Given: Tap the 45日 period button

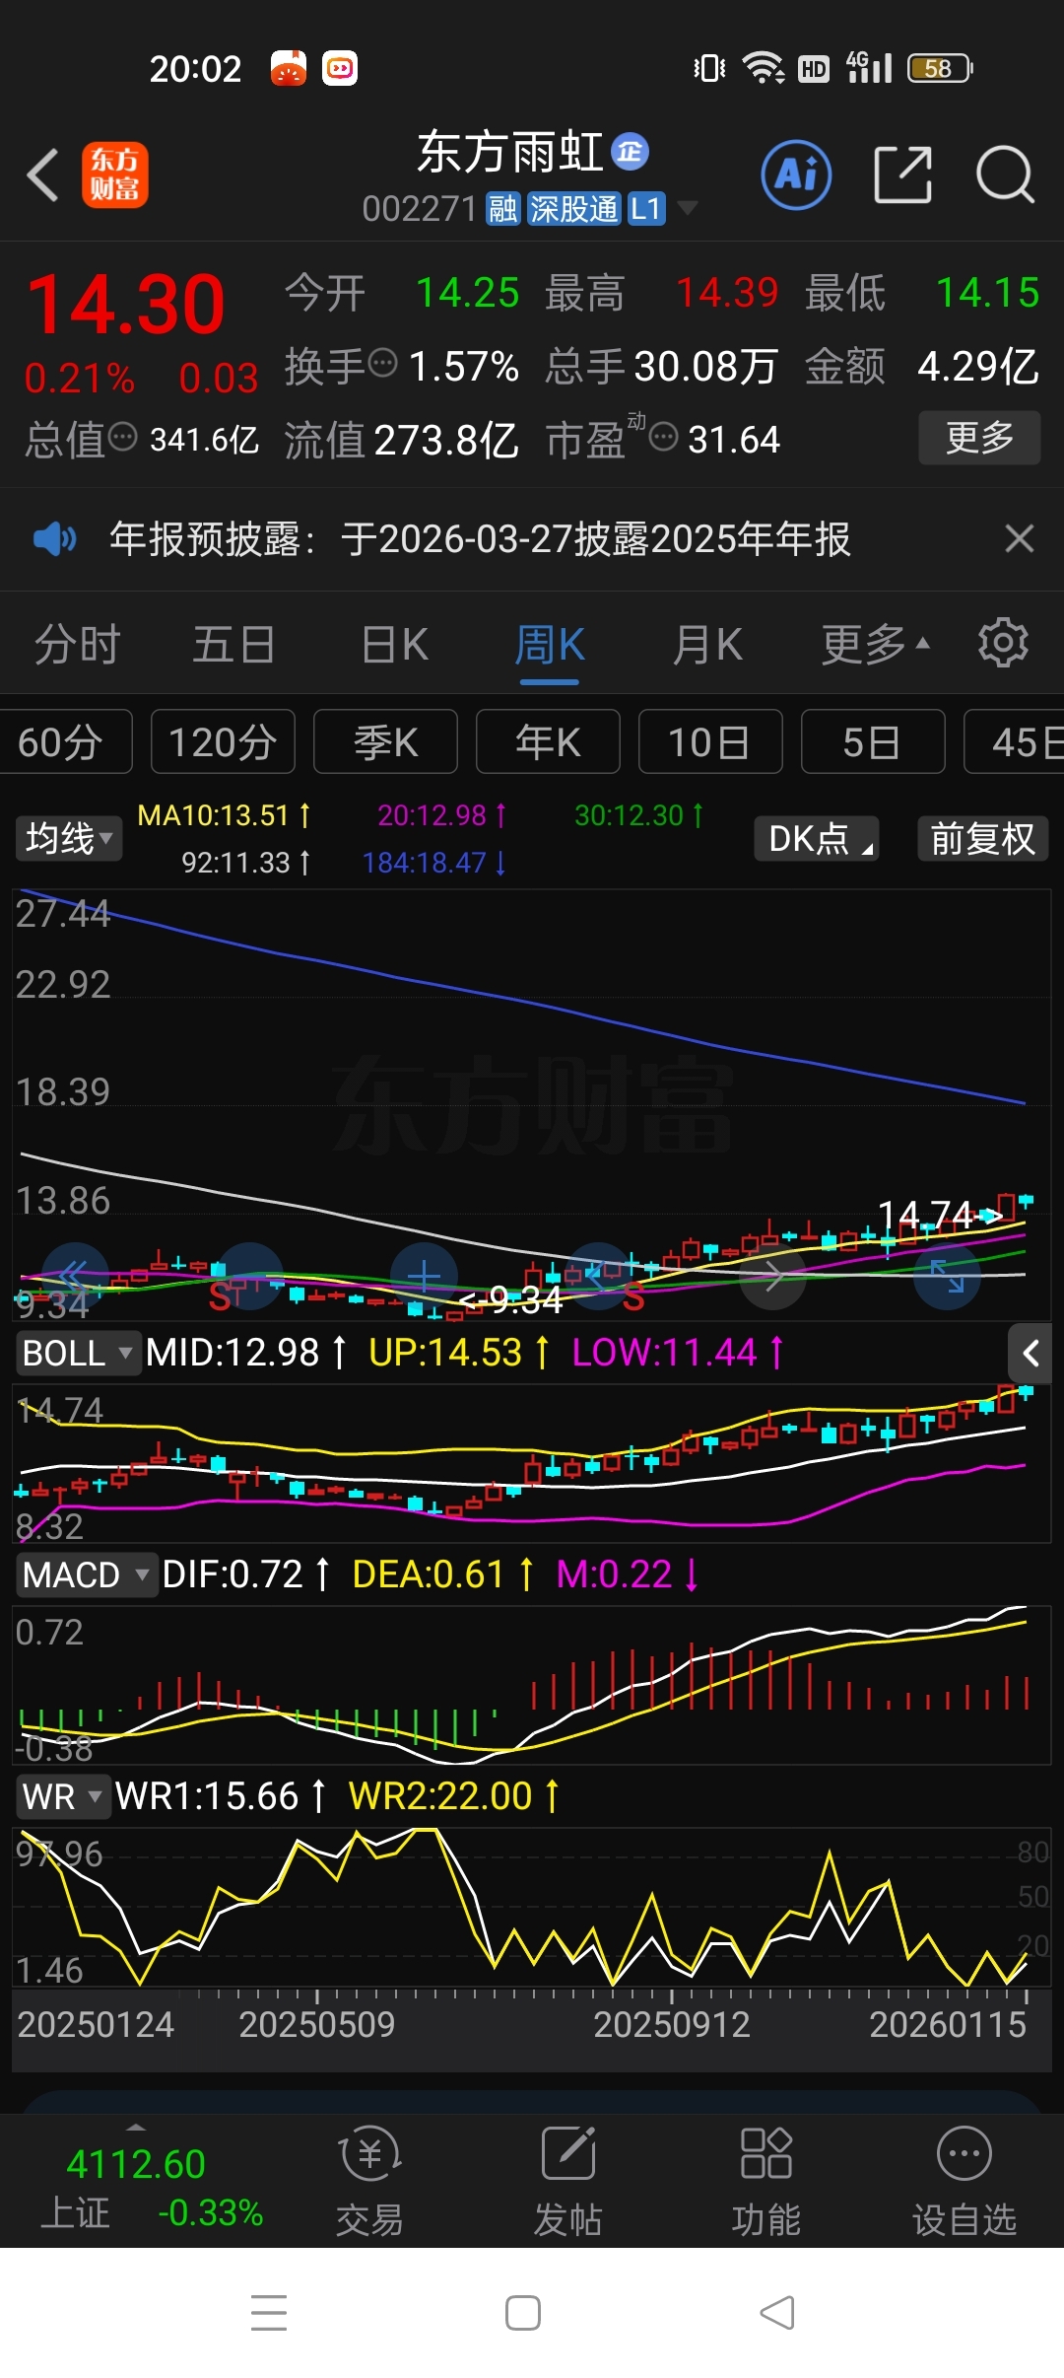Looking at the screenshot, I should [x=1014, y=741].
